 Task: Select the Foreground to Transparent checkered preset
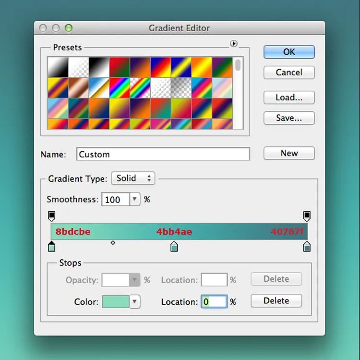(79, 67)
